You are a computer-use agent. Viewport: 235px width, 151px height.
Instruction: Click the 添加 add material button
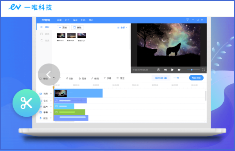(63, 27)
